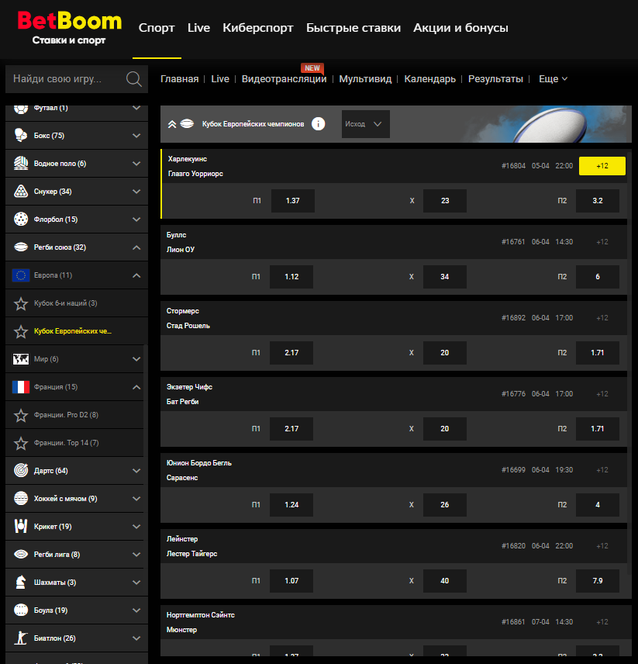Click the search magnifier icon

133,79
